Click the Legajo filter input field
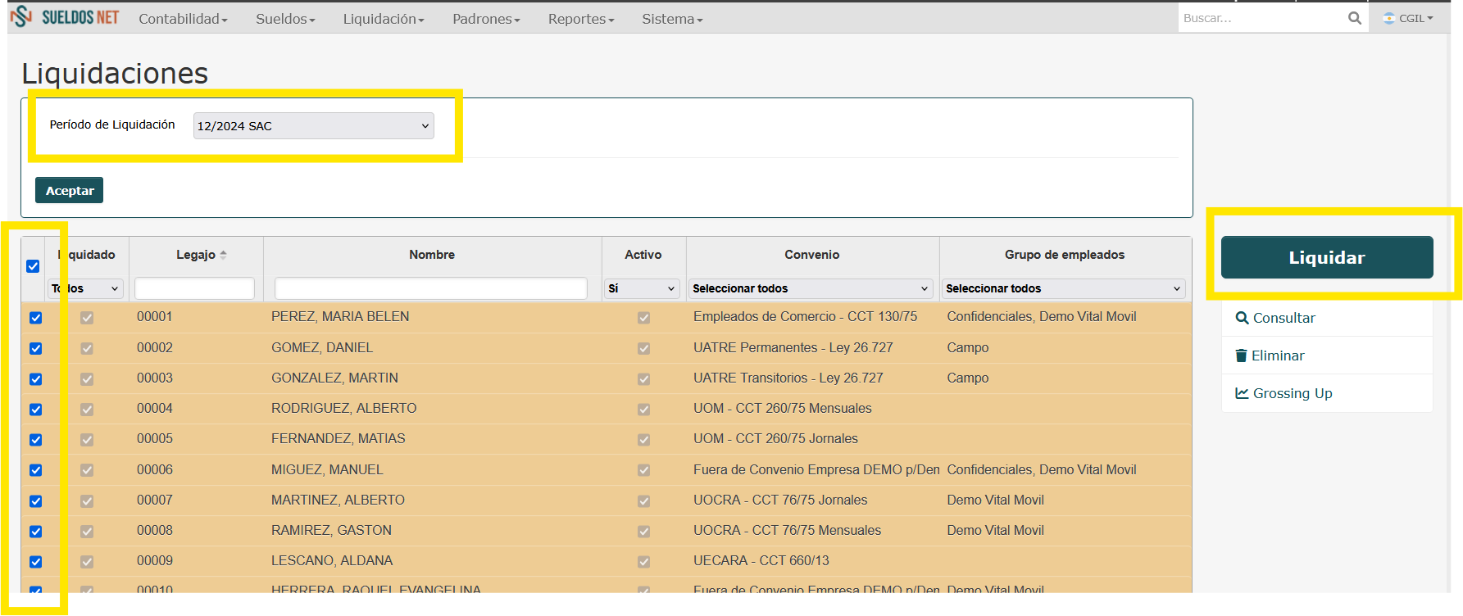The image size is (1463, 616). [194, 288]
